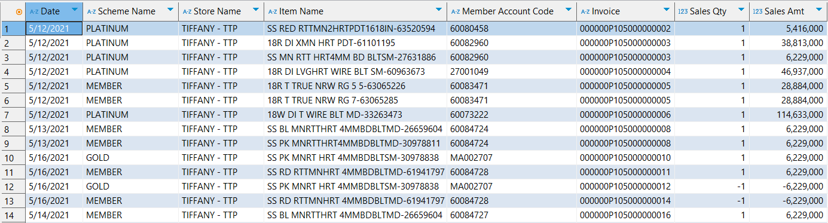The image size is (828, 223).
Task: Click the A-Z type icon beside Item Name
Action: [x=273, y=11]
